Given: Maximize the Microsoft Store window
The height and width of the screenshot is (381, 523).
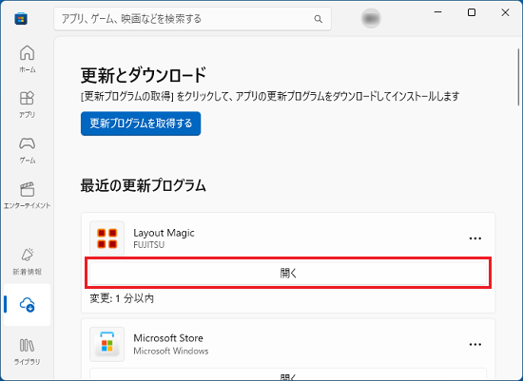Looking at the screenshot, I should coord(472,12).
